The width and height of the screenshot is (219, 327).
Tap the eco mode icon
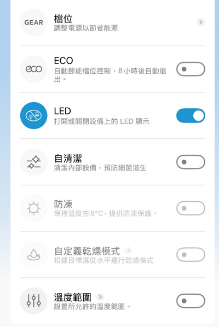[33, 69]
